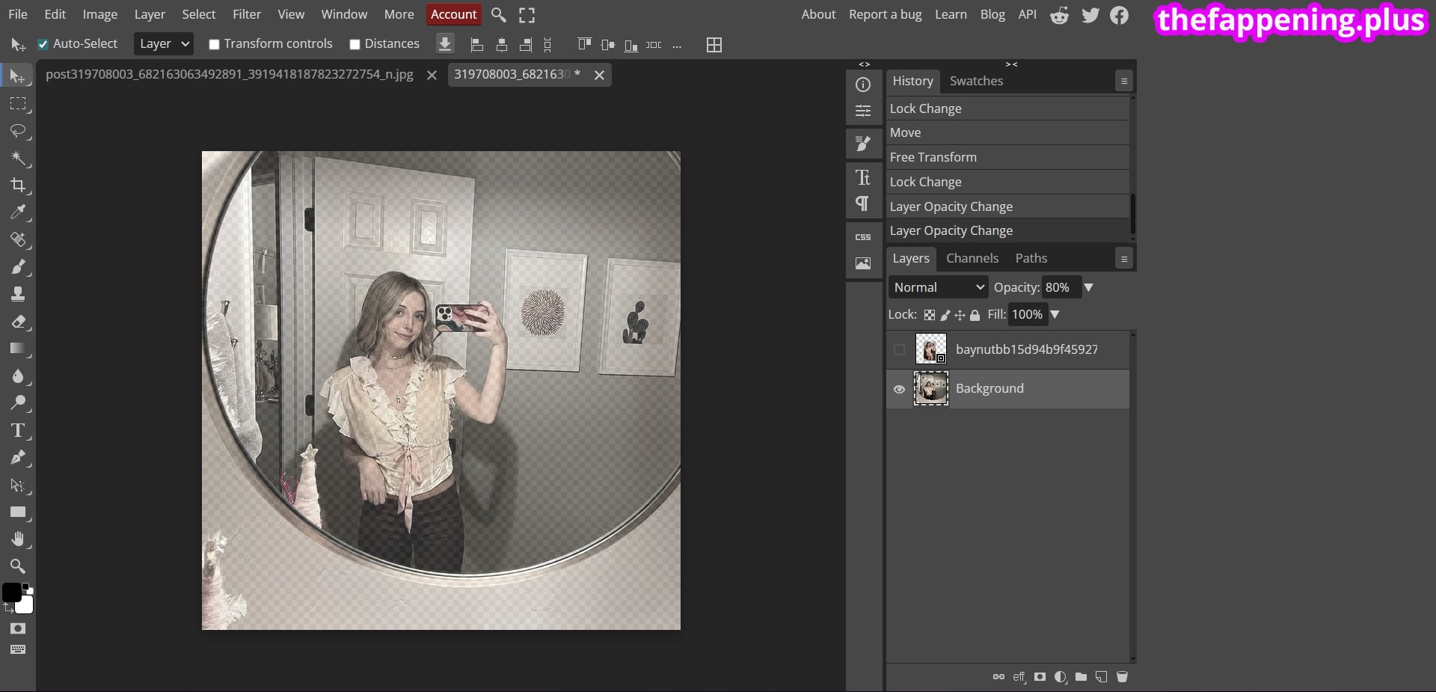Image resolution: width=1436 pixels, height=692 pixels.
Task: Activate the Type tool in toolbar
Action: [18, 430]
